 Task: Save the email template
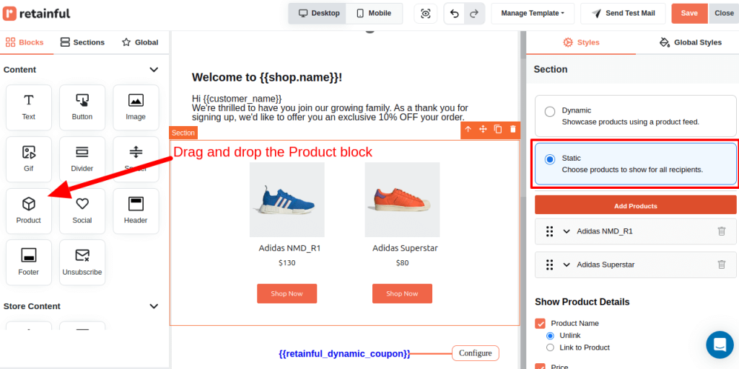(x=689, y=13)
